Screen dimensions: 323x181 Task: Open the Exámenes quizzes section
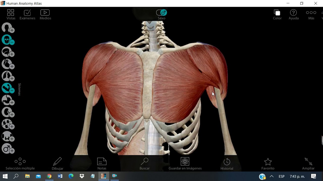point(27,15)
